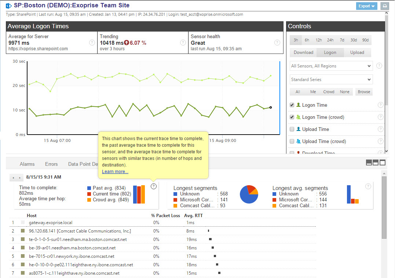Open help for Average for Server

[92, 43]
